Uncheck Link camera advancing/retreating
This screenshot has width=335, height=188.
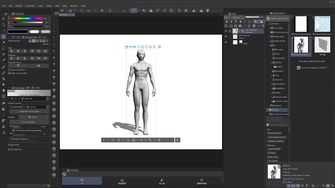pos(13,130)
